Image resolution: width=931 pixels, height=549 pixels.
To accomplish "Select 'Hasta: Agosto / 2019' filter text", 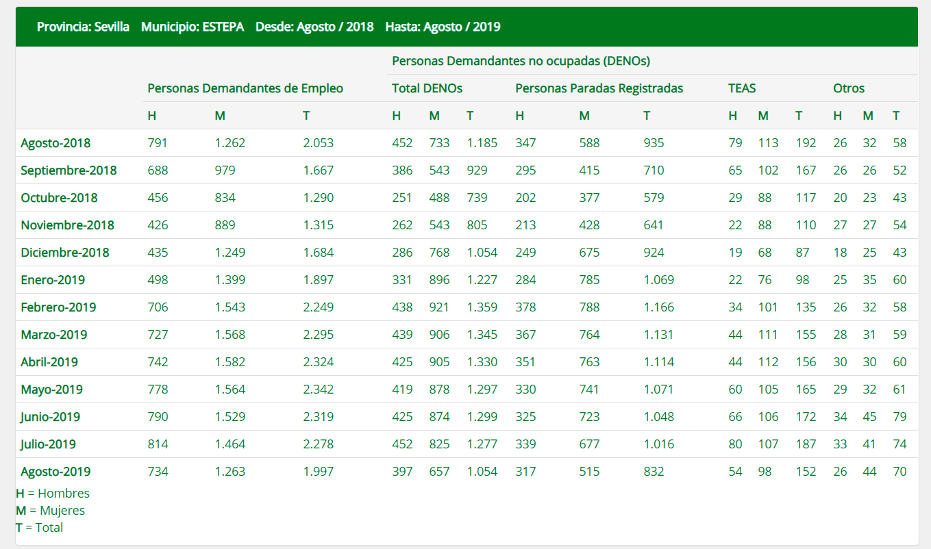I will [x=443, y=27].
